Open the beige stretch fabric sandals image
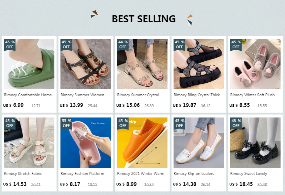The image size is (285, 195). (29, 143)
